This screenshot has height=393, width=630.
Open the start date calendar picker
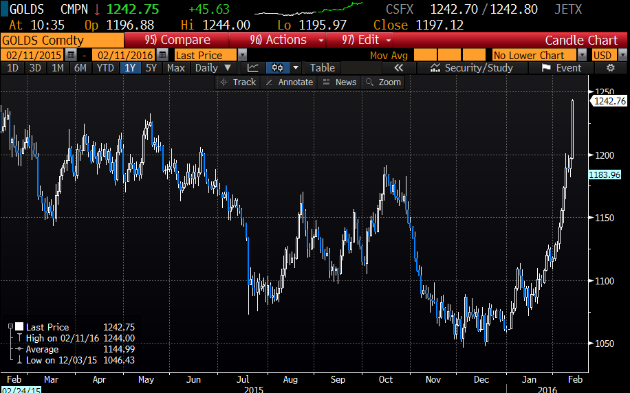[71, 54]
